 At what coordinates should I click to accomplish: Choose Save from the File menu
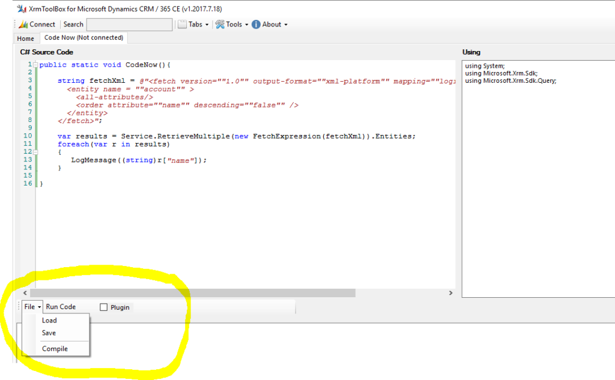[x=49, y=333]
